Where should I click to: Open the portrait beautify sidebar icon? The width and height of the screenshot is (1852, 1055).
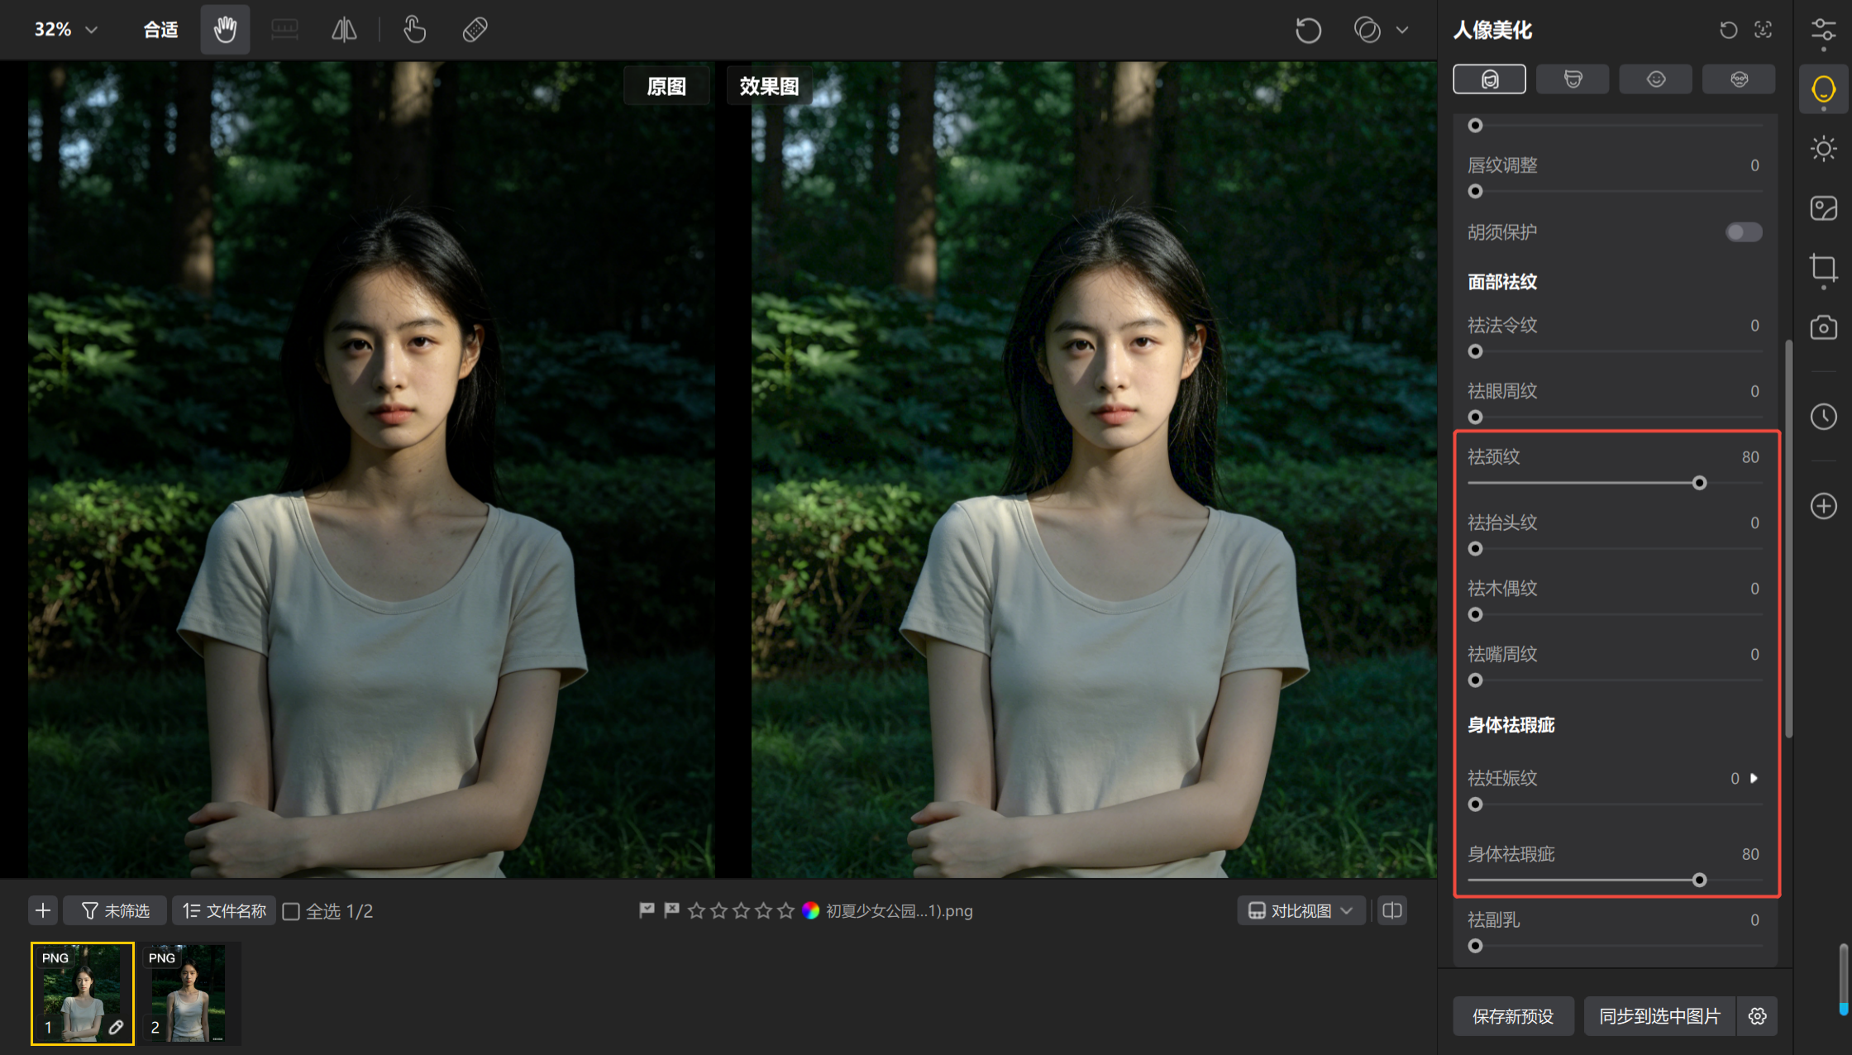pyautogui.click(x=1823, y=89)
